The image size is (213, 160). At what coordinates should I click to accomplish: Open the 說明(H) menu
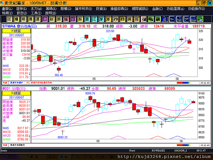click(x=51, y=13)
